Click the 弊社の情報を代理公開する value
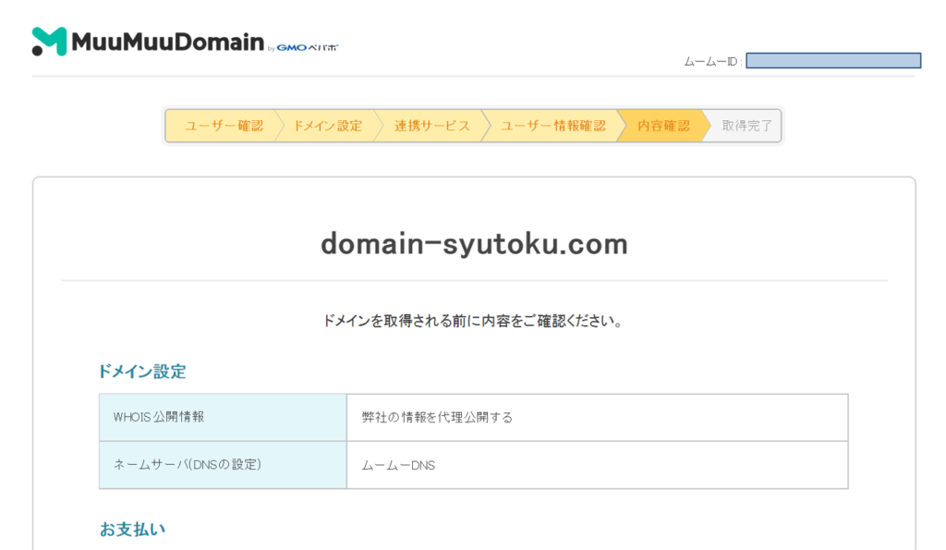Image resolution: width=946 pixels, height=550 pixels. (437, 417)
